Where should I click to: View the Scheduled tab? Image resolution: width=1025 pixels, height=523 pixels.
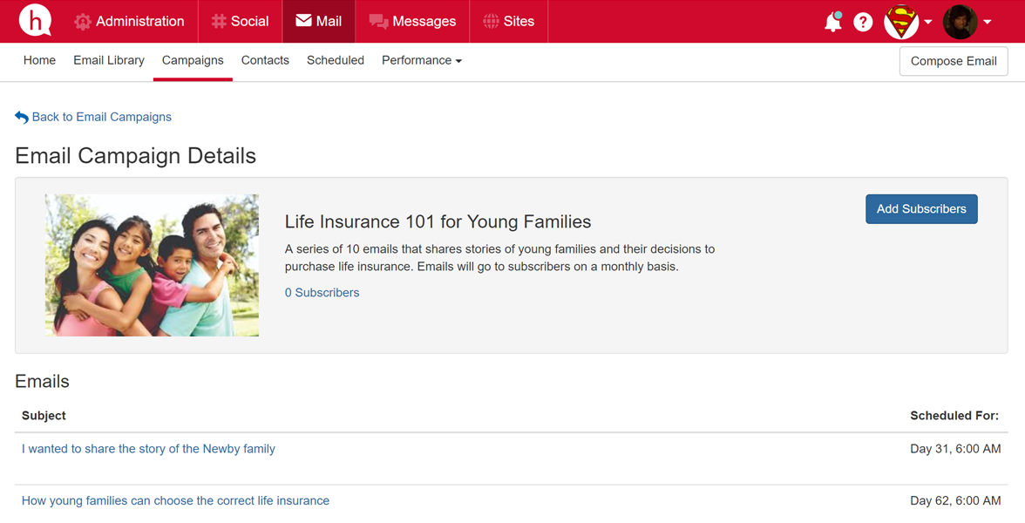[336, 60]
